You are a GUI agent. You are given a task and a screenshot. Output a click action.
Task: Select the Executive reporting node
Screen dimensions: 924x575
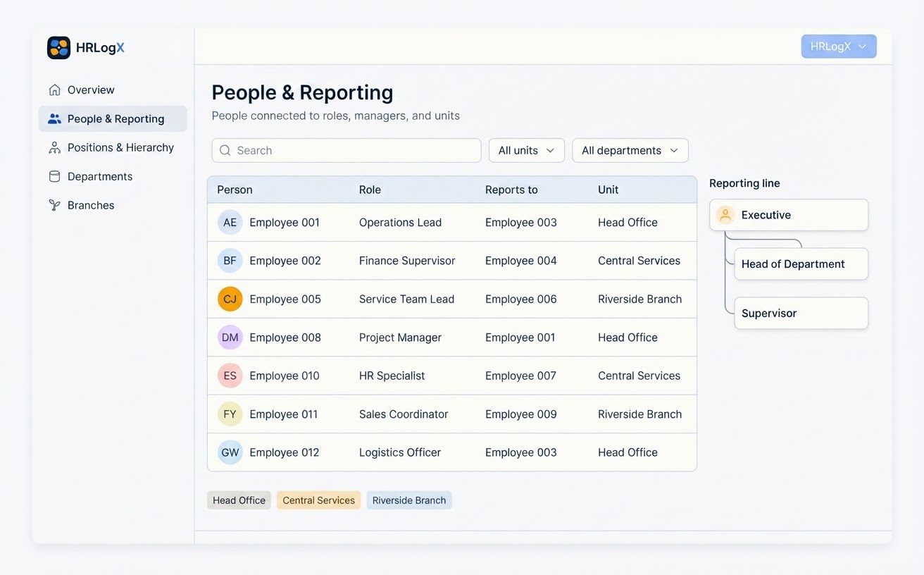click(x=789, y=215)
